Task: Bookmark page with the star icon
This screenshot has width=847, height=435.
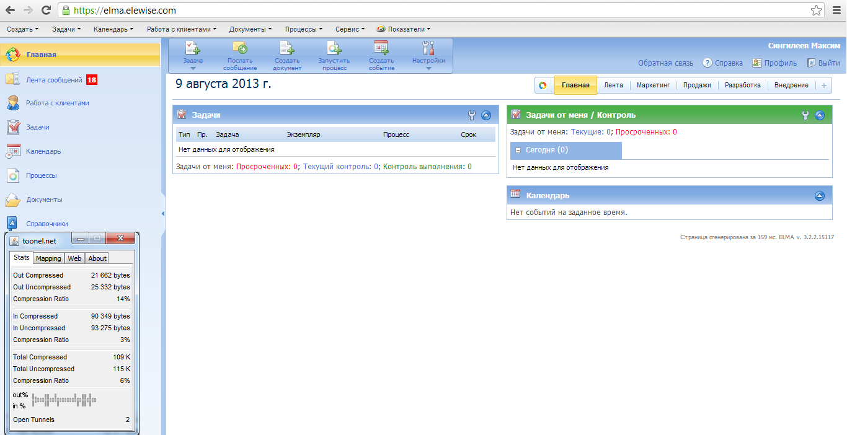Action: click(x=817, y=11)
